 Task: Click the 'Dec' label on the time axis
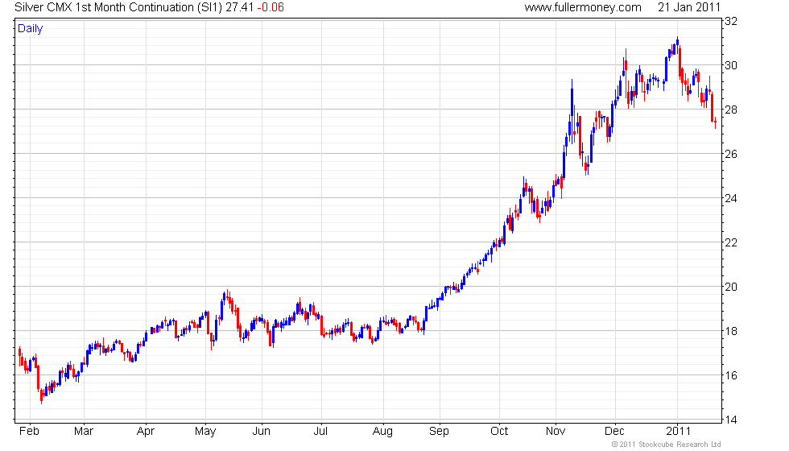click(614, 432)
